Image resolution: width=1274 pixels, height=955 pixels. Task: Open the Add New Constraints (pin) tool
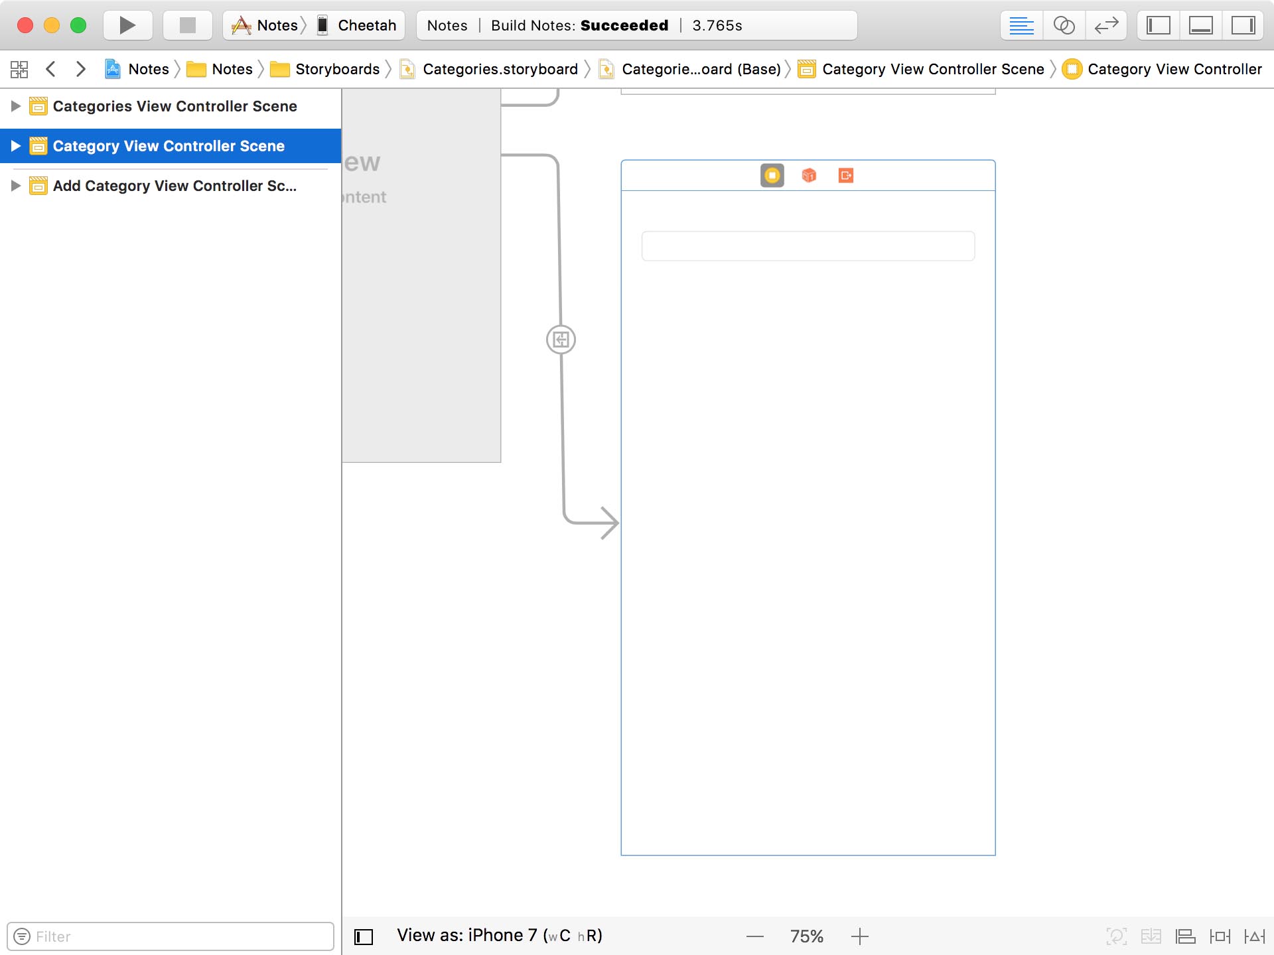[x=1221, y=936]
